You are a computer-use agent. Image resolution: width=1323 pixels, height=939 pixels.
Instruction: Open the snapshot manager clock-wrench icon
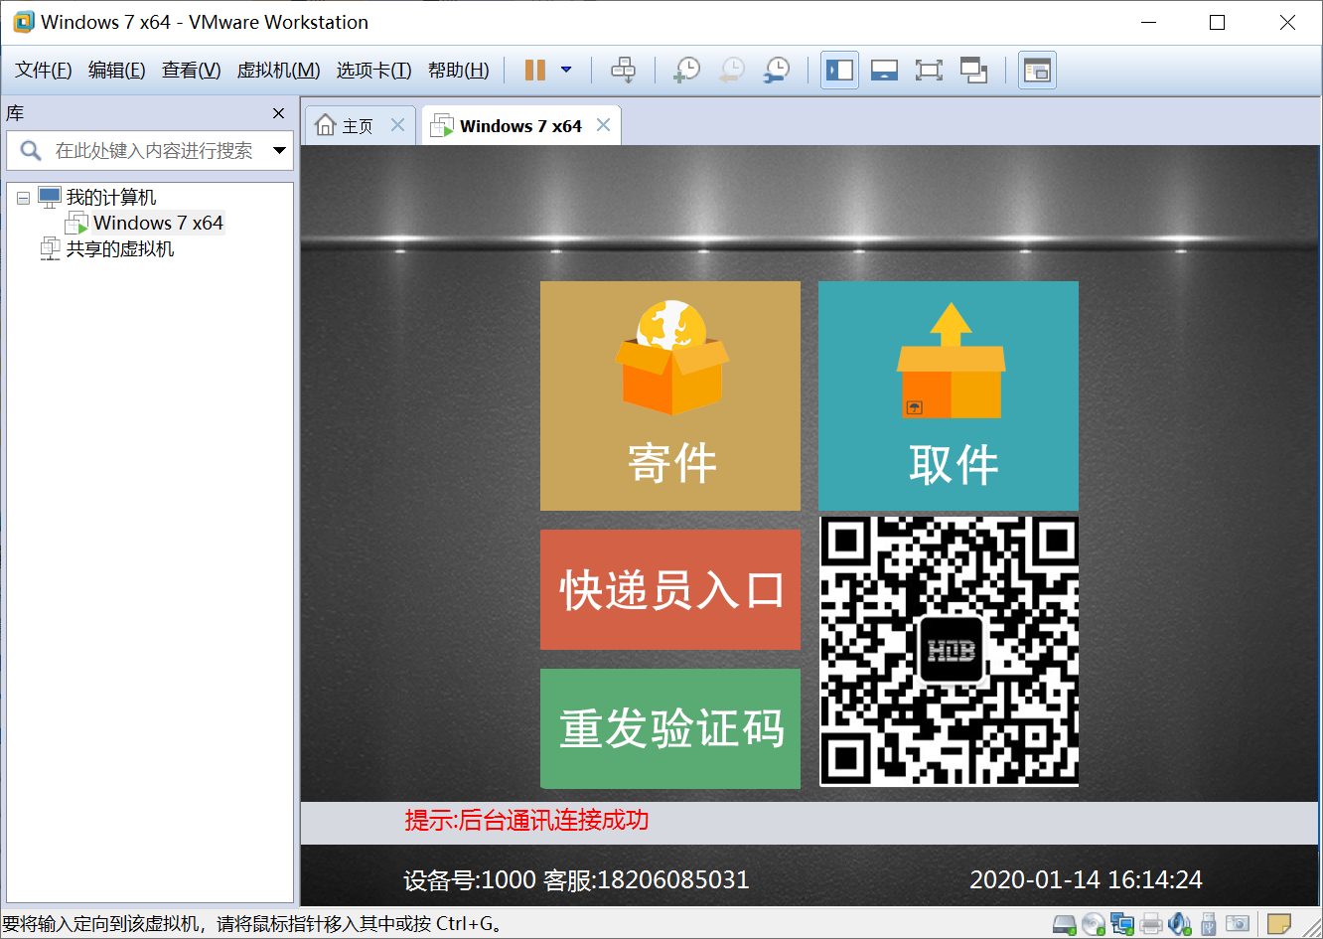click(777, 70)
